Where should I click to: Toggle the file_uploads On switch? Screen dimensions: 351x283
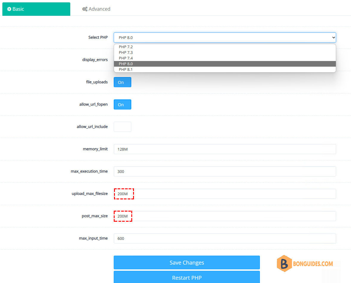[x=122, y=82]
